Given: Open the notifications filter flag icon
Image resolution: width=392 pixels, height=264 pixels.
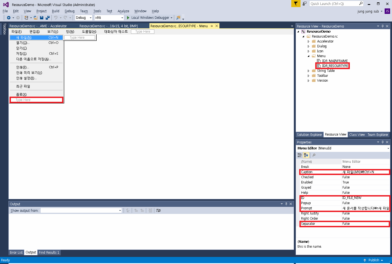Looking at the screenshot, I should point(296,4).
